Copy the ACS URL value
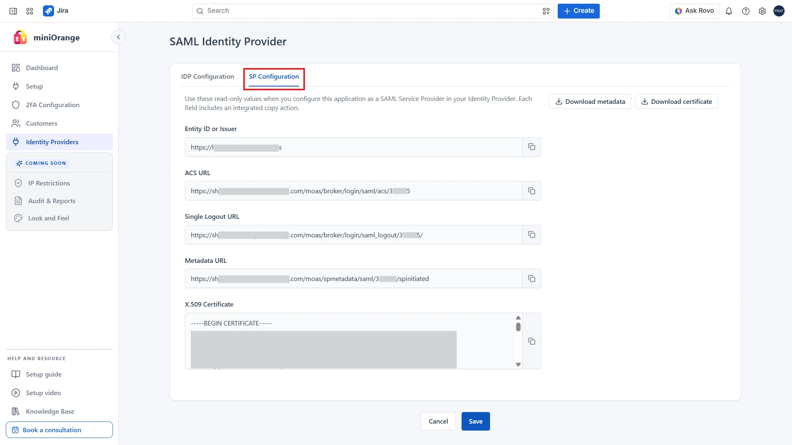Image resolution: width=792 pixels, height=445 pixels. click(532, 191)
